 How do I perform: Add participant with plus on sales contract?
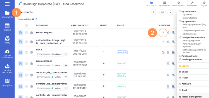(66, 66)
